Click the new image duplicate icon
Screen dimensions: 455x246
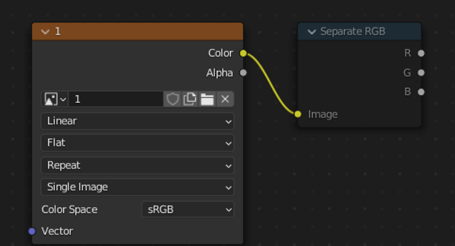[x=190, y=99]
